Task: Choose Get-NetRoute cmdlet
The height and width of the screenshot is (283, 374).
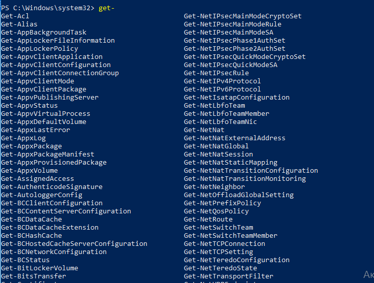Action: 208,219
